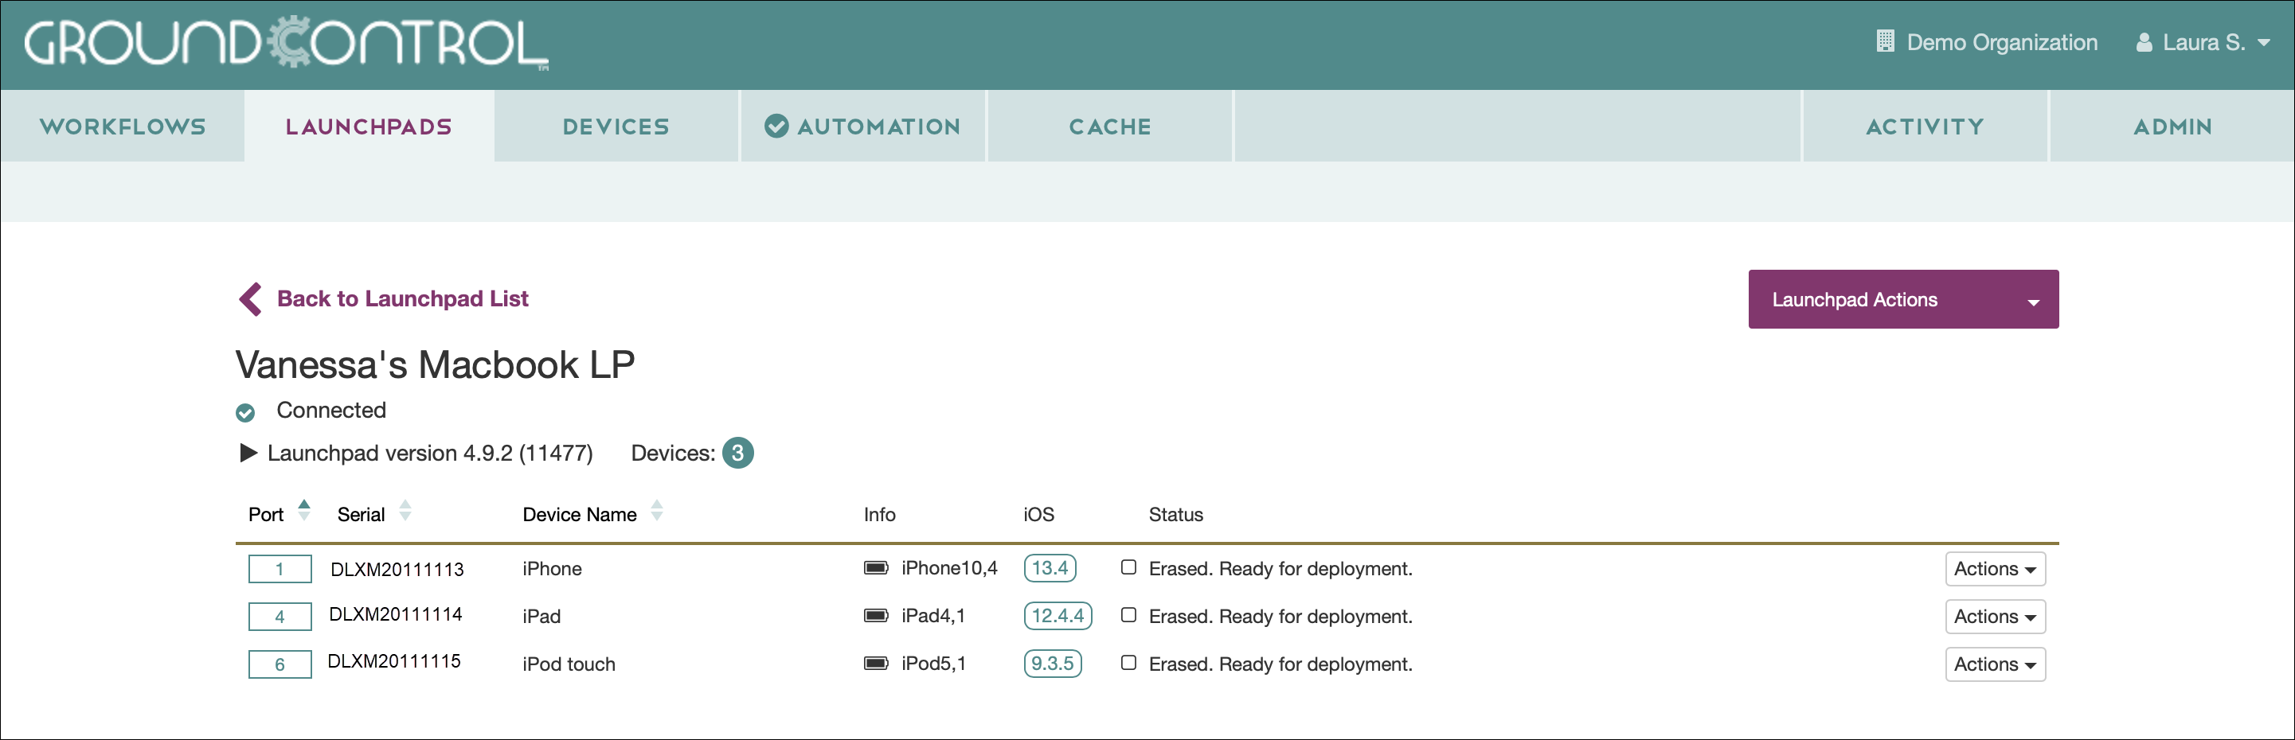Open Actions dropdown for iPod touch row
2295x740 pixels.
[x=1995, y=664]
